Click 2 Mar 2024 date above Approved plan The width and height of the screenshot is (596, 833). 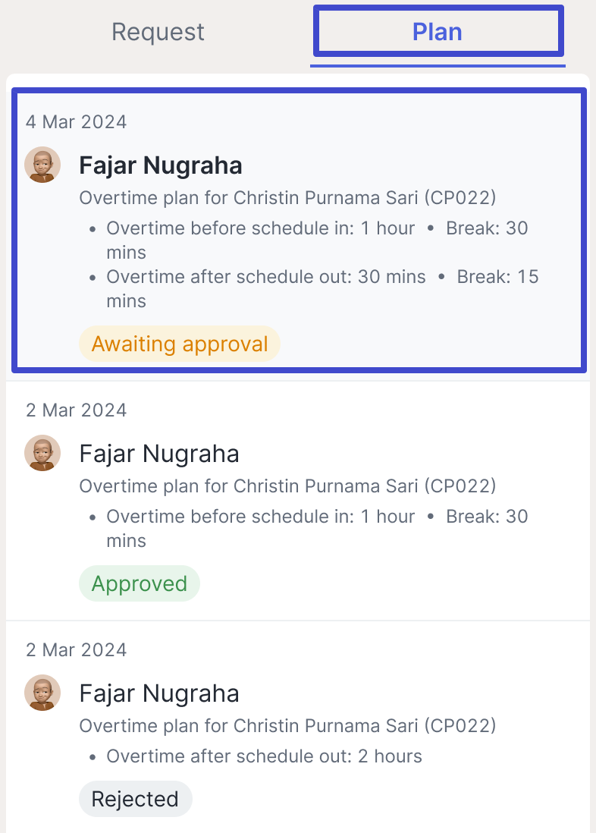77,410
